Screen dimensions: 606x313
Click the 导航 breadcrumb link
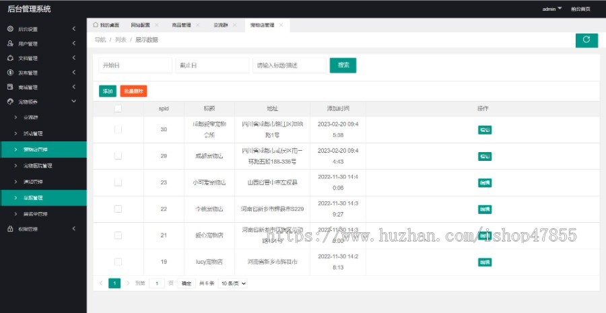point(100,40)
